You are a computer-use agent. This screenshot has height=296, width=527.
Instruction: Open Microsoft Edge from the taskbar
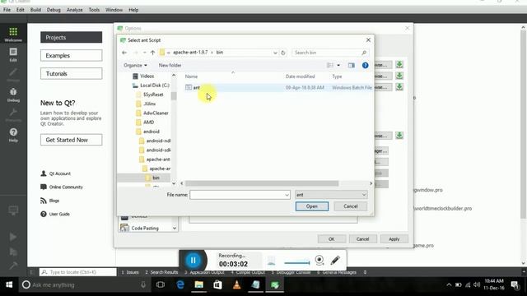tap(180, 284)
